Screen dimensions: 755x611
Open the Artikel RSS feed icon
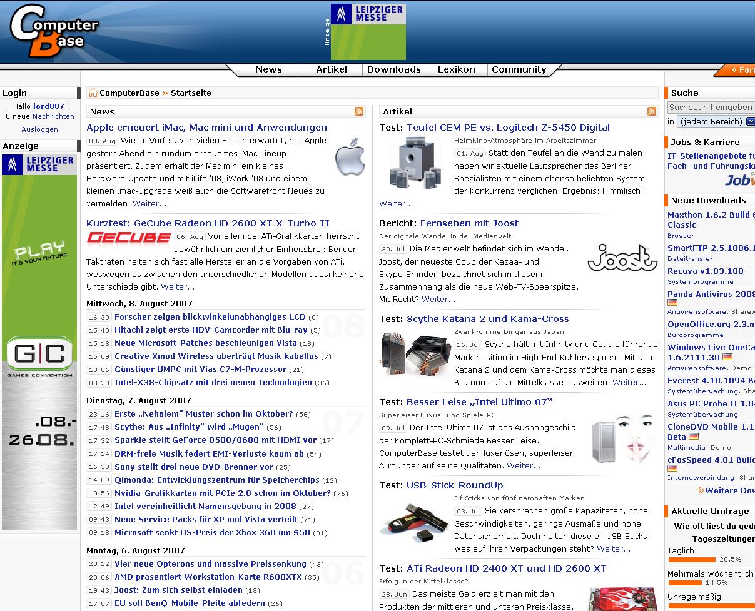click(x=652, y=111)
